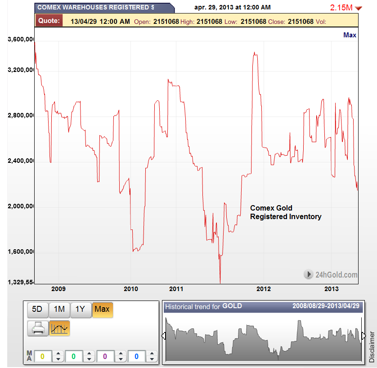The height and width of the screenshot is (368, 377).
Task: Click the apr. 29, 2013 date header
Action: pos(233,8)
